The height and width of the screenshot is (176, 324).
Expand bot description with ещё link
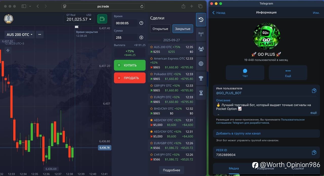pos(313,113)
